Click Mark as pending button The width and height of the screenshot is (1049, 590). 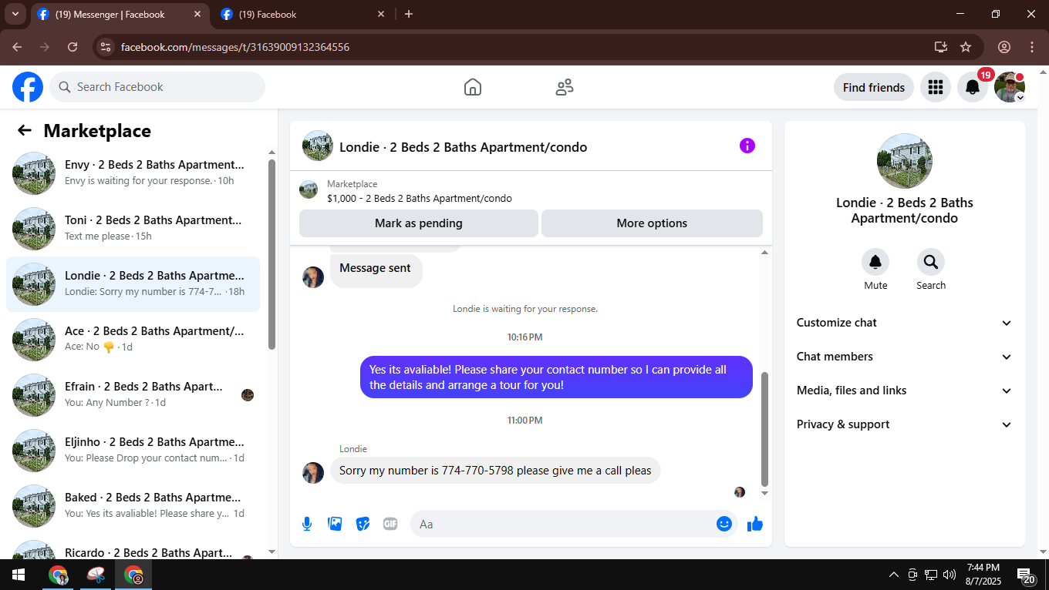click(419, 223)
